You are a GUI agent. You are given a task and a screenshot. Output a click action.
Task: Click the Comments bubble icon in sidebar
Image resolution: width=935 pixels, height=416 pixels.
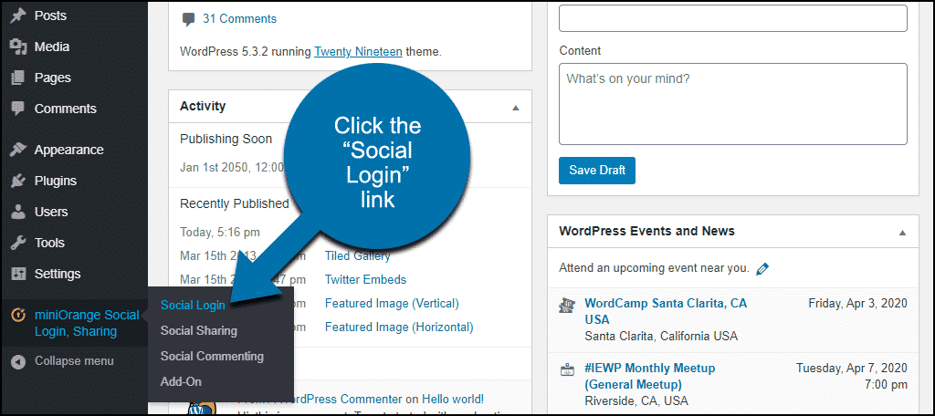[18, 109]
